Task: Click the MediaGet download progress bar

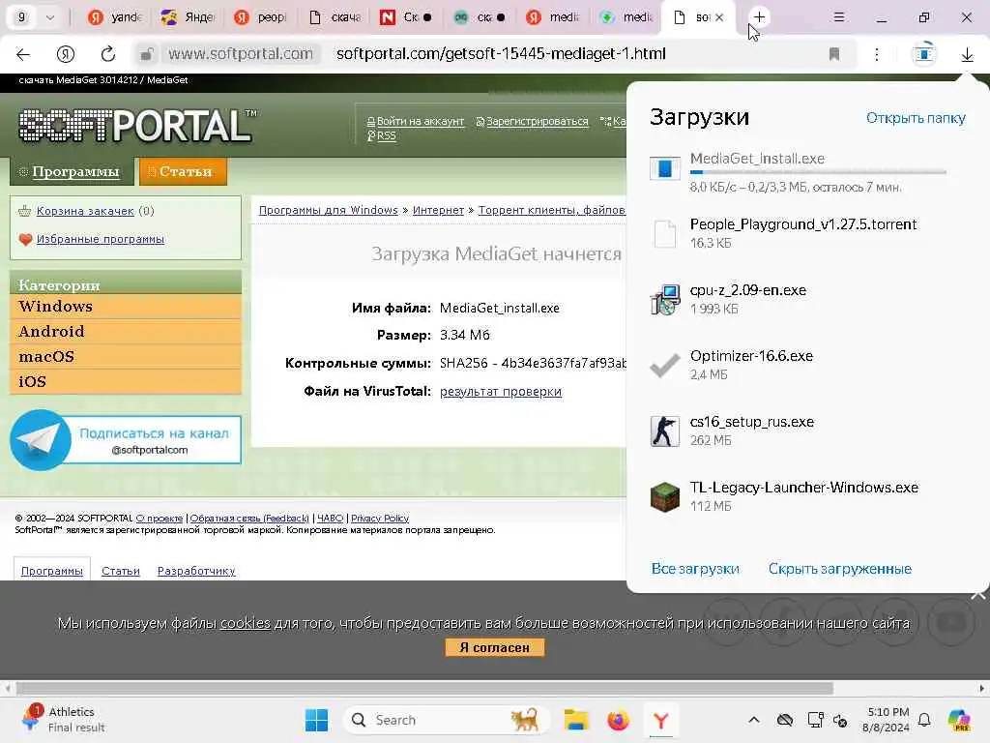Action: pyautogui.click(x=818, y=172)
